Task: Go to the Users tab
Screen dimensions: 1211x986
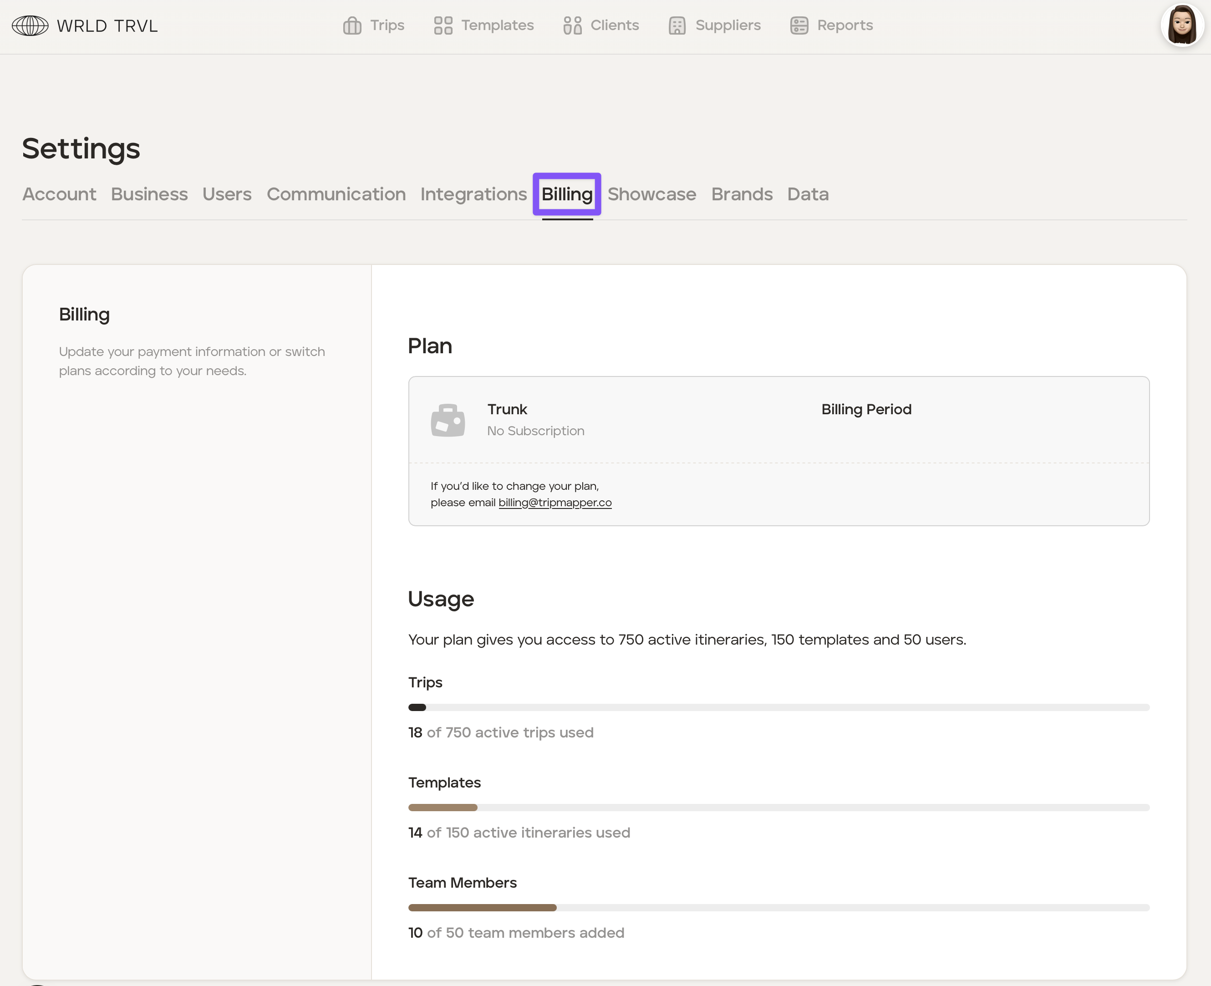Action: click(x=227, y=194)
